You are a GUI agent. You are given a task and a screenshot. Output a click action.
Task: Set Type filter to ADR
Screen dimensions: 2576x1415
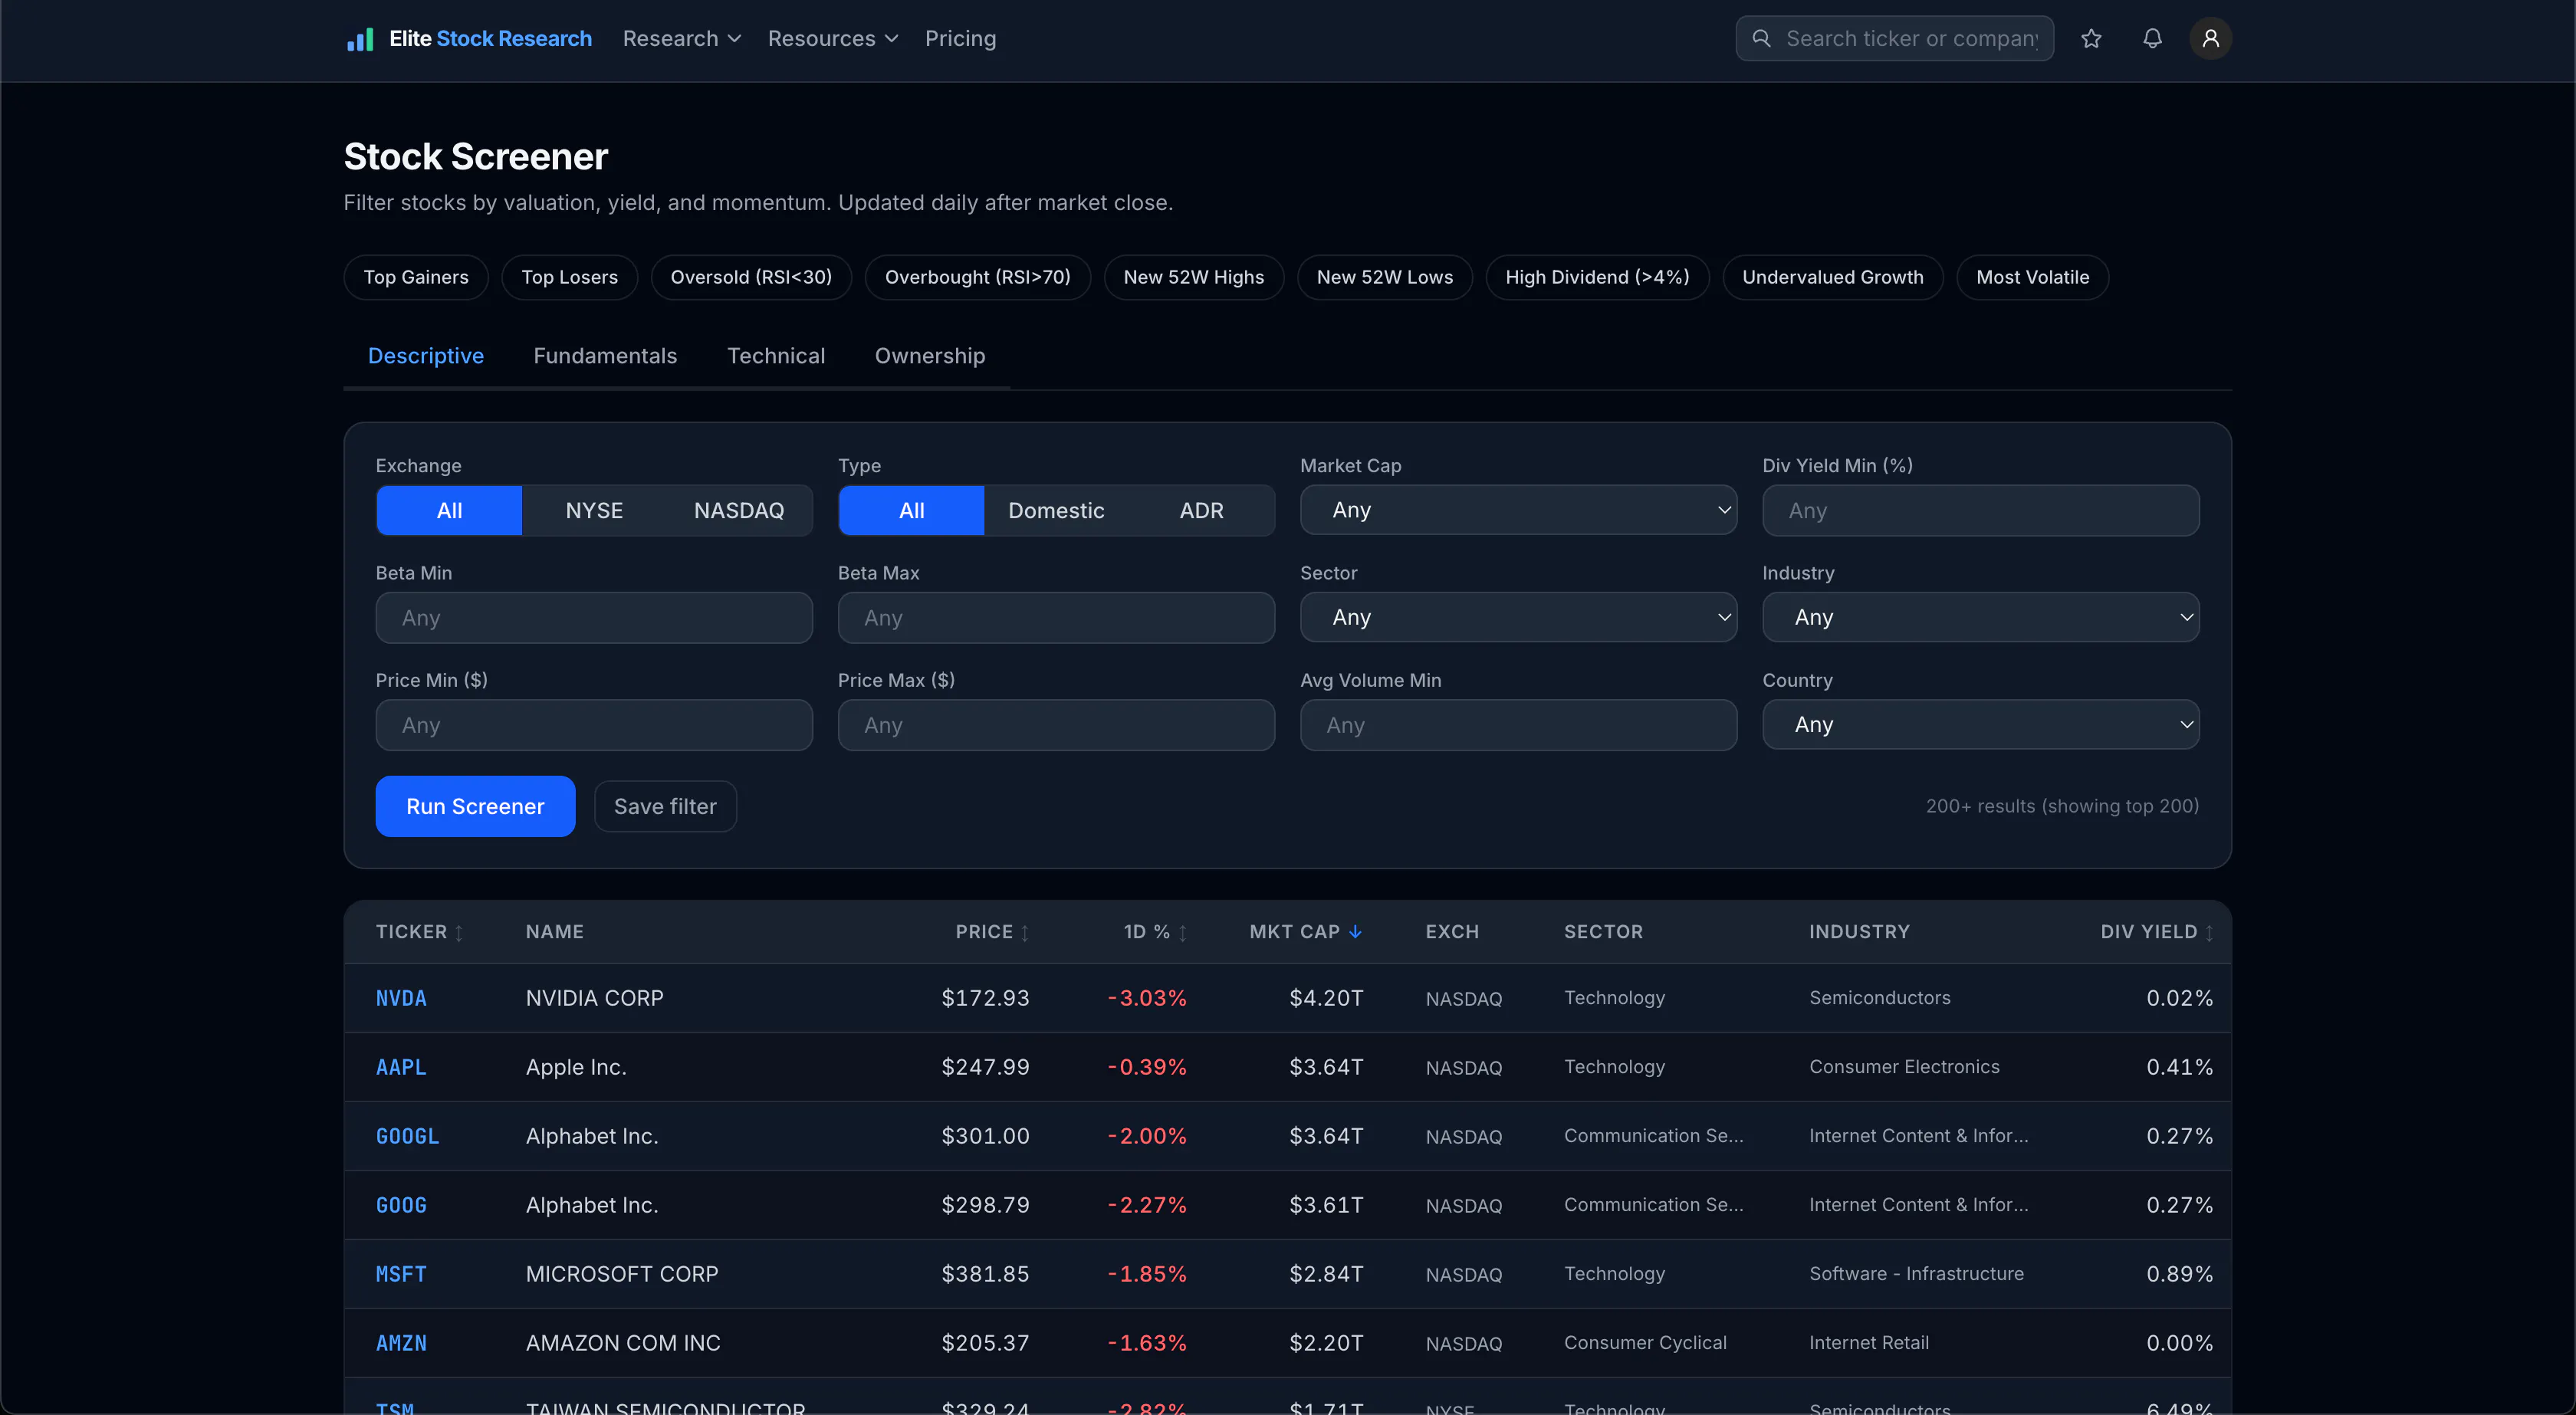[x=1201, y=510]
